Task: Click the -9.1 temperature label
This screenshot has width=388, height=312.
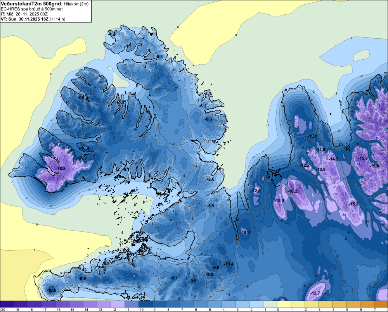Action: 174,278
